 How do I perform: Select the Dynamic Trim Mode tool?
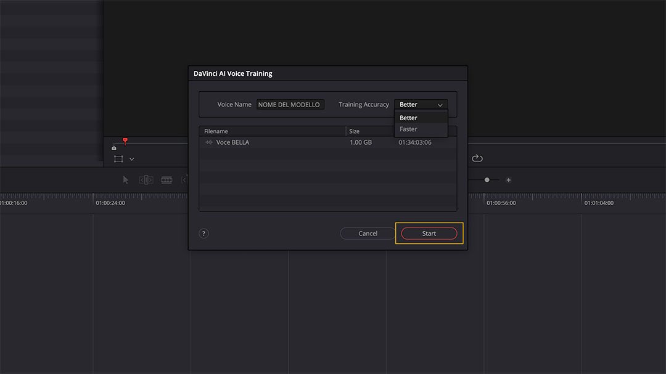tap(166, 180)
